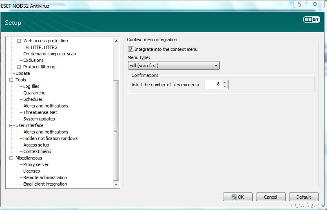
Task: Open the Update settings section
Action: pos(23,73)
